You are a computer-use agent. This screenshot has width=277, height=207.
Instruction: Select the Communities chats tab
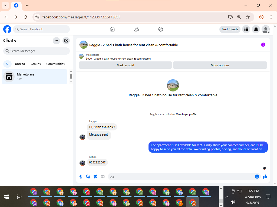click(x=55, y=64)
